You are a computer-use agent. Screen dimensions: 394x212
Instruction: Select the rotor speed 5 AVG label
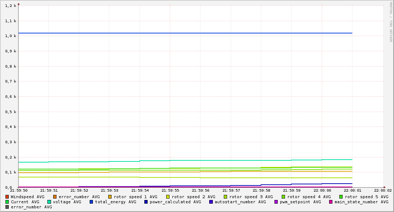pyautogui.click(x=366, y=197)
